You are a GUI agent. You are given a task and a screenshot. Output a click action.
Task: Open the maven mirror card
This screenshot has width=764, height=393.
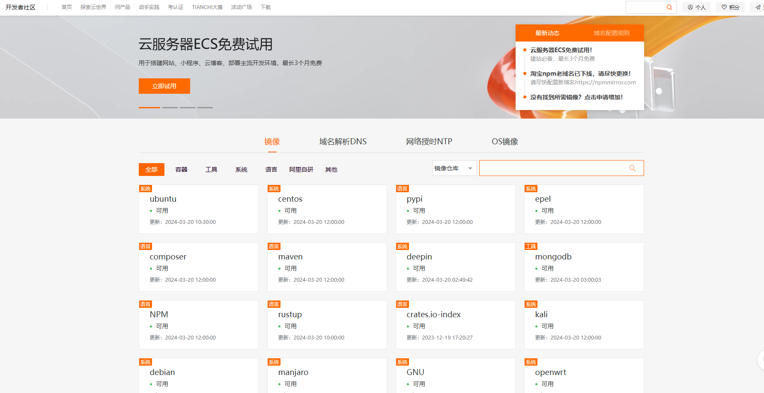[327, 267]
